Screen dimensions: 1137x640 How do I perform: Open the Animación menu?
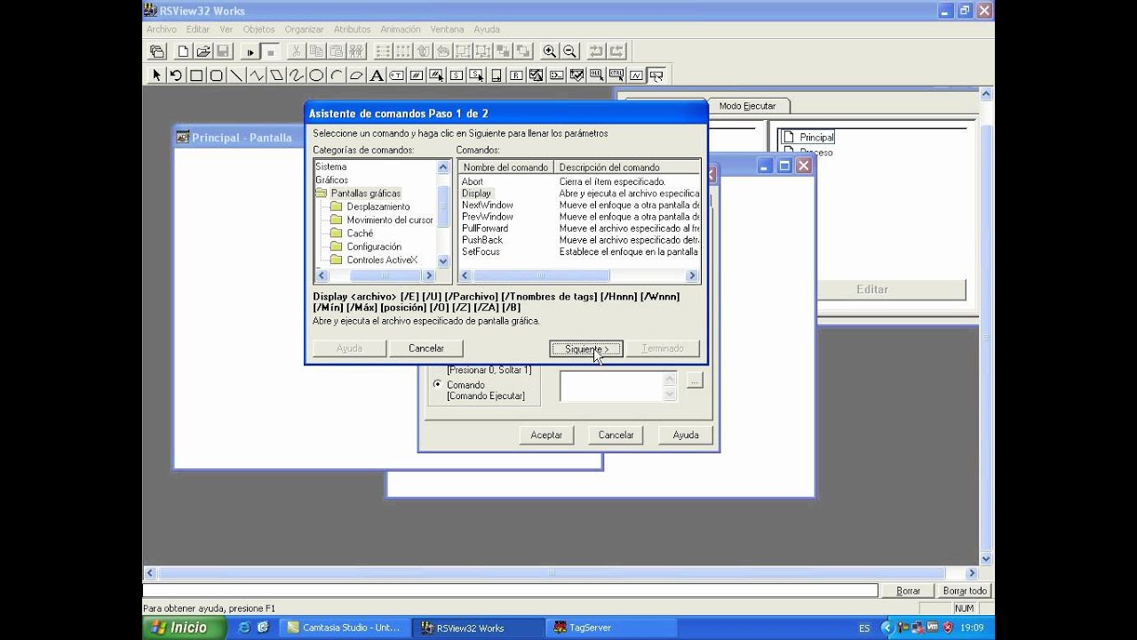click(401, 29)
